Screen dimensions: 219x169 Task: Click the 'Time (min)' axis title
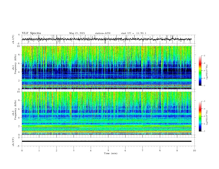point(111,153)
